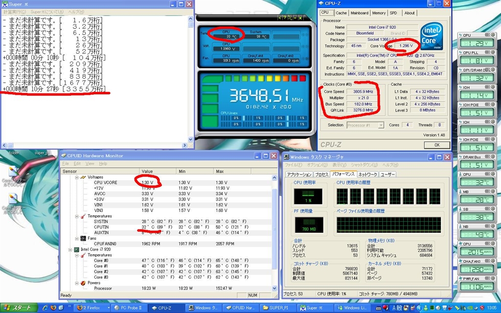Open アプリケーション tab in Task Manager
This screenshot has width=501, height=313.
pos(299,175)
